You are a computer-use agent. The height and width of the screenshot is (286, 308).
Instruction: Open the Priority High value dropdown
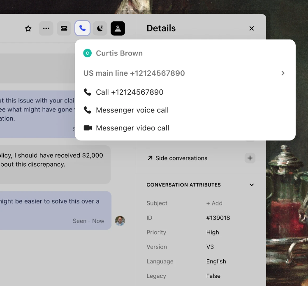pyautogui.click(x=213, y=232)
